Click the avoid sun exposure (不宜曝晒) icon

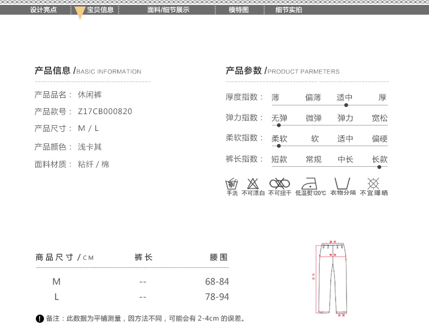click(x=373, y=183)
